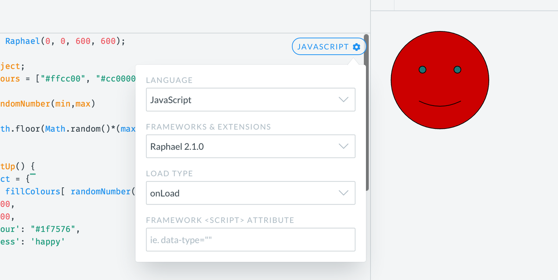Click the Language dropdown chevron icon
This screenshot has height=280, width=558.
344,100
